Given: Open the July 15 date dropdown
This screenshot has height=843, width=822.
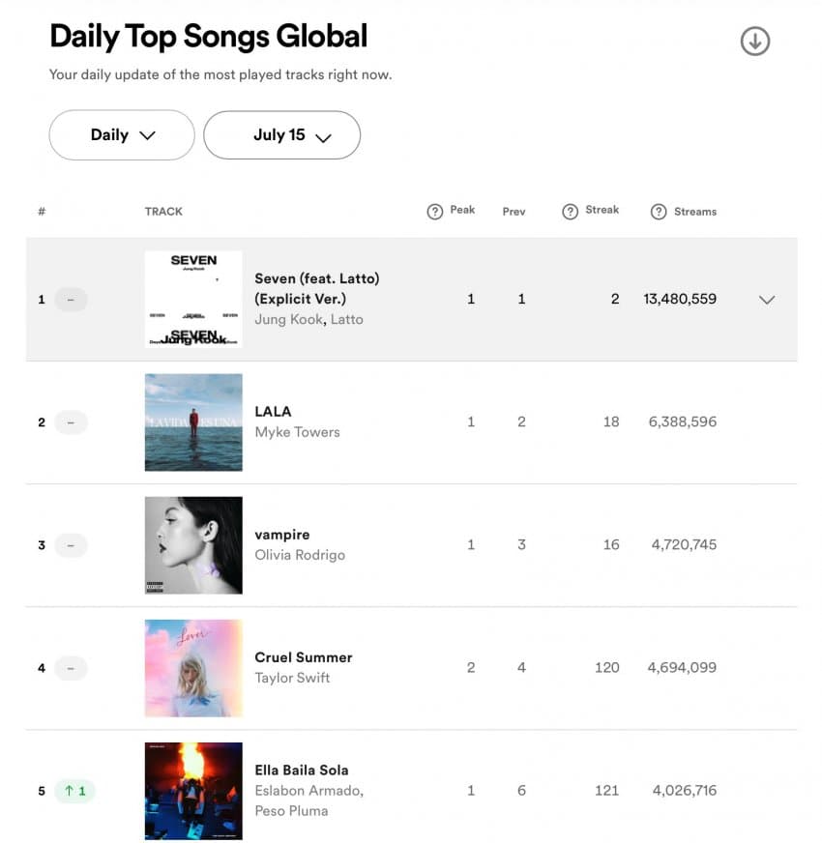Looking at the screenshot, I should (x=281, y=135).
